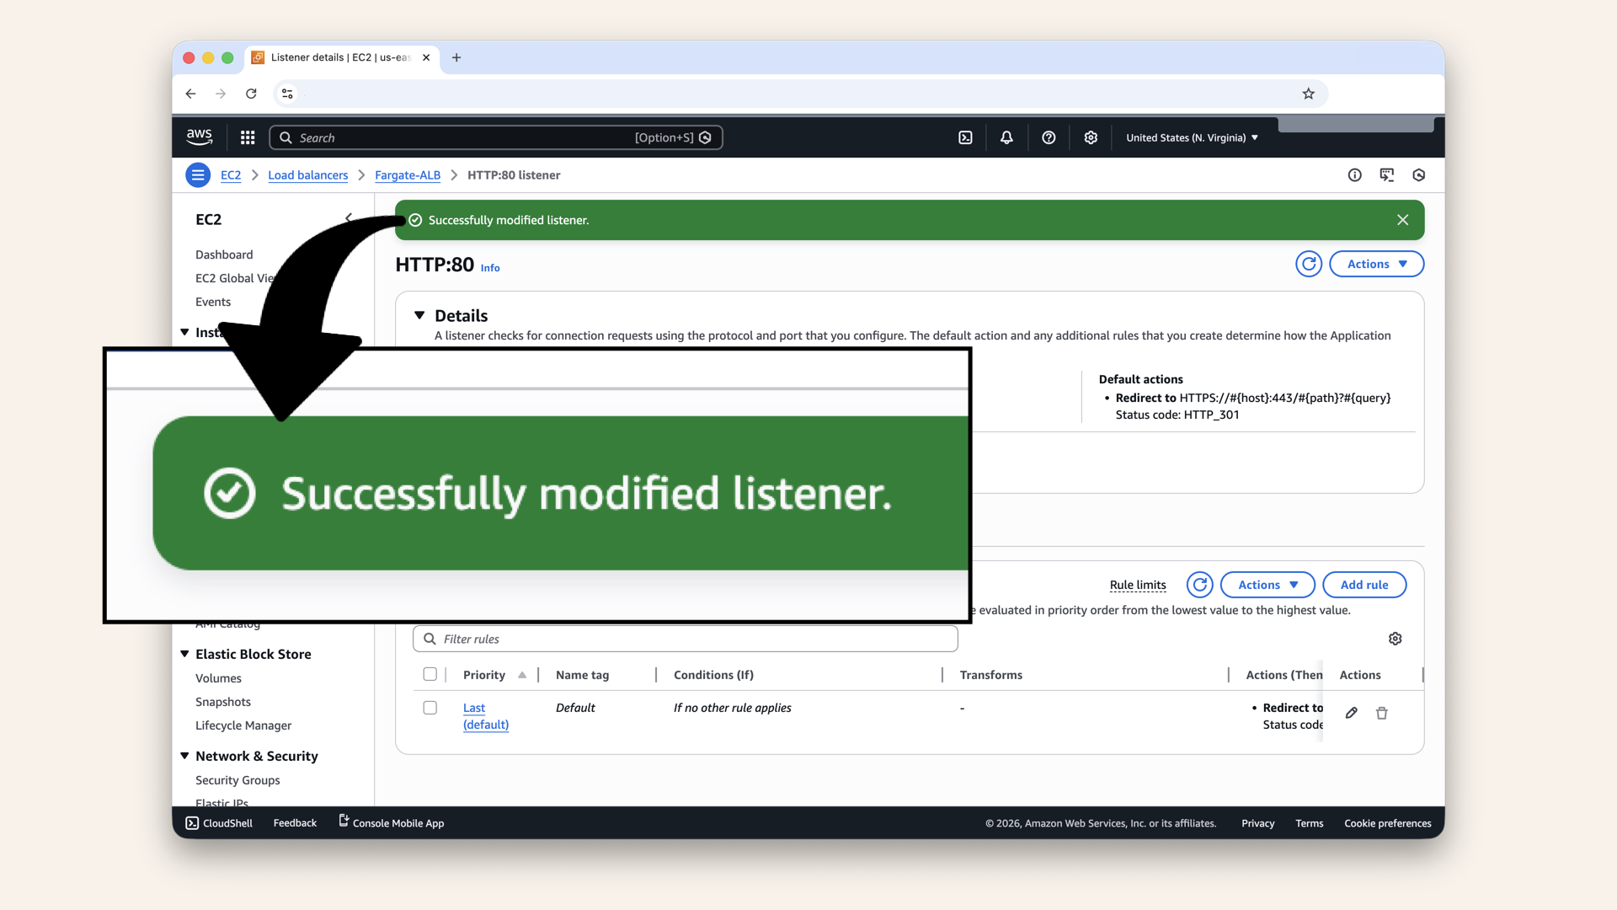Refresh the listener rules list
Image resolution: width=1617 pixels, height=910 pixels.
tap(1199, 584)
